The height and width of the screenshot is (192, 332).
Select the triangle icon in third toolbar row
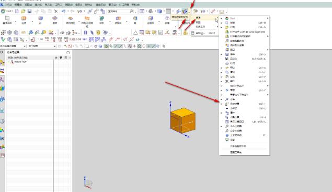(135, 32)
